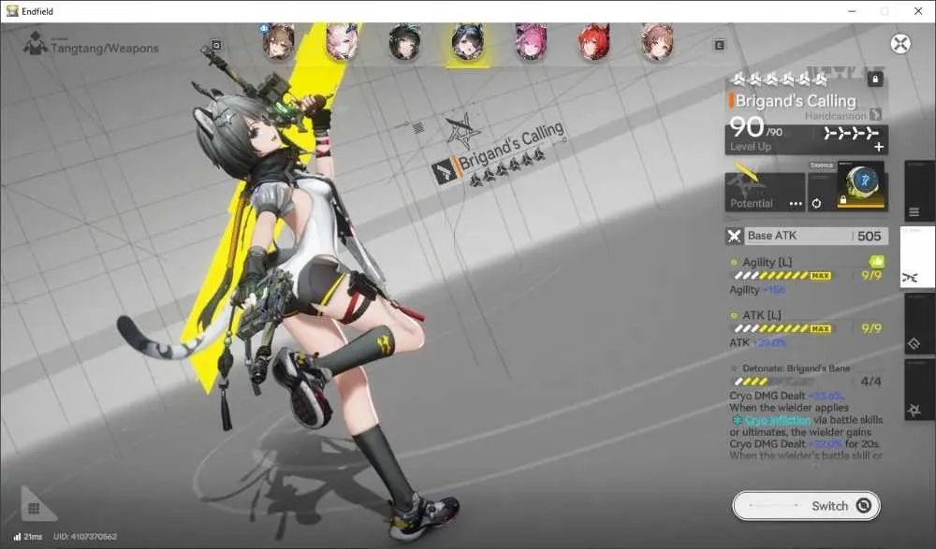Click the ATK [L] level progress bar
The height and width of the screenshot is (549, 936).
click(782, 329)
